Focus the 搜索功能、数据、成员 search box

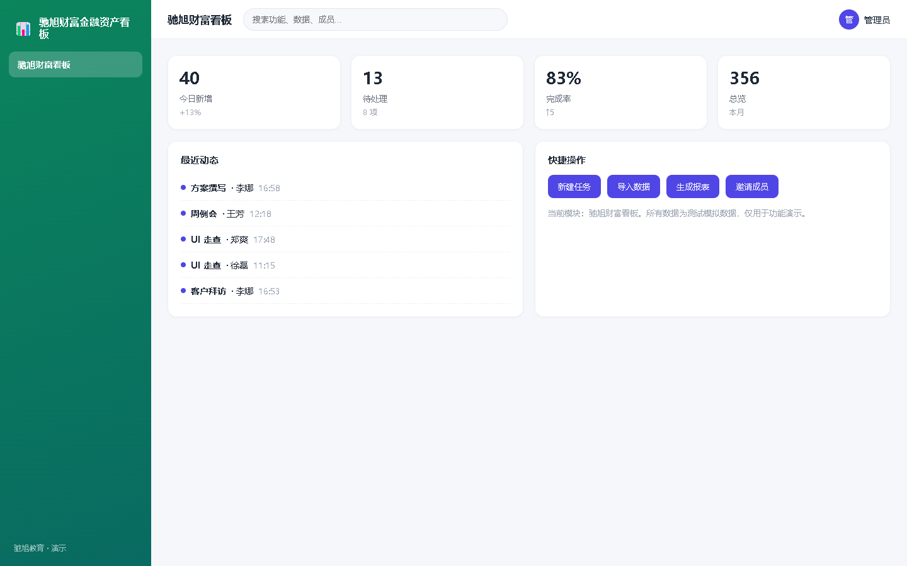tap(375, 19)
